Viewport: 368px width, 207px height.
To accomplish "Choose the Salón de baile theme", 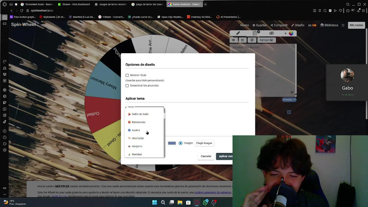I will tap(144, 114).
